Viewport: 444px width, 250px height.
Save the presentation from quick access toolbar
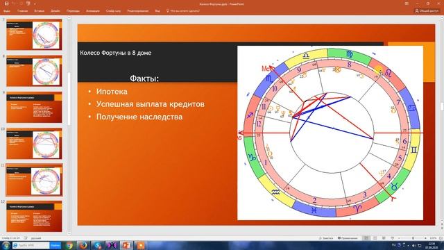click(x=6, y=3)
